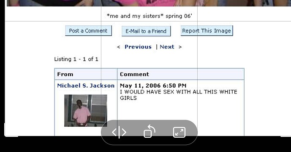
Task: Click the left angle bracket before Previous
Action: click(x=118, y=47)
